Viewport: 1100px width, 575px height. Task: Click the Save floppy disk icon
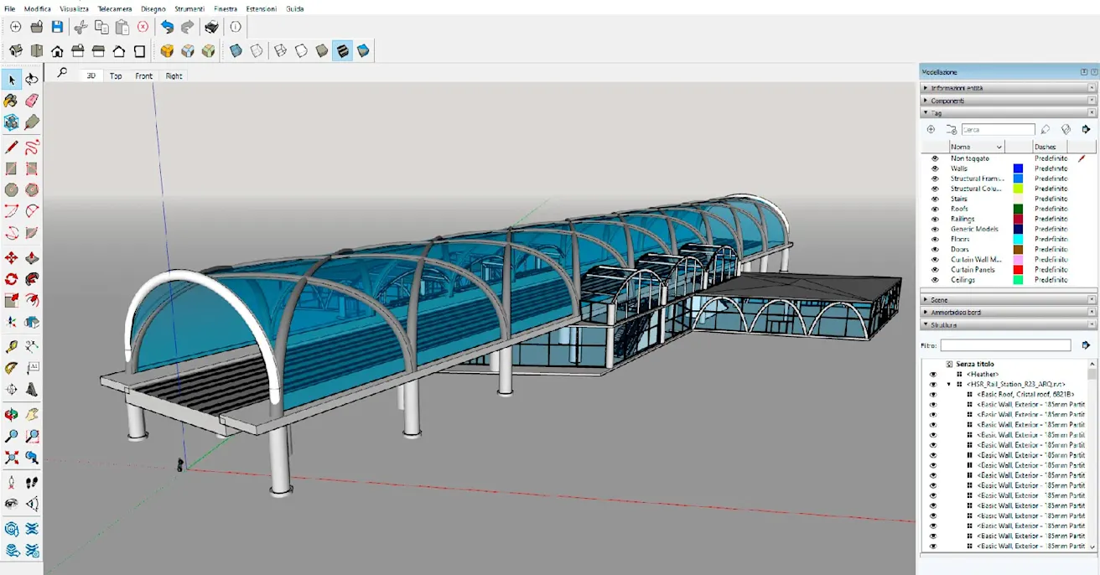57,27
